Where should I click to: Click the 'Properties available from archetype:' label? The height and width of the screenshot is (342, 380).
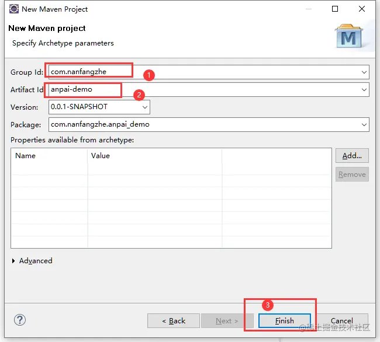(72, 140)
